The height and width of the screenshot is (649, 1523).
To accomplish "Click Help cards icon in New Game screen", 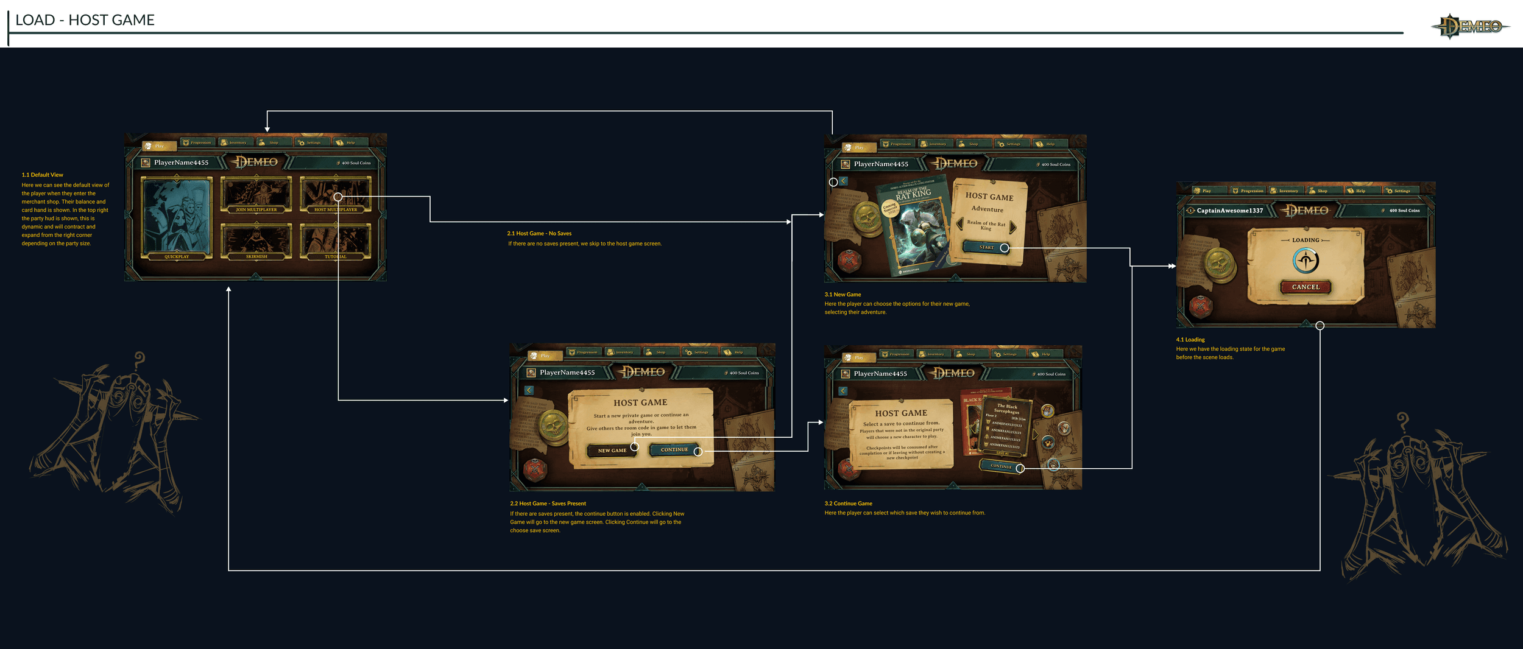I will [x=1039, y=144].
